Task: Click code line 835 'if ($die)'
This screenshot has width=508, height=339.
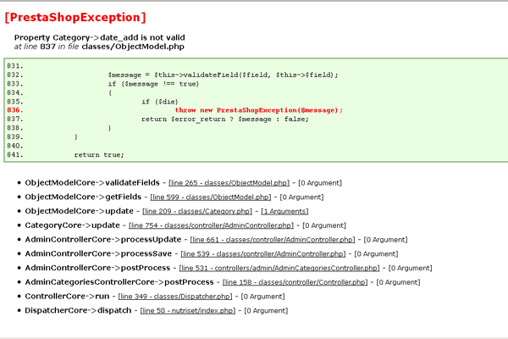Action: (160, 102)
